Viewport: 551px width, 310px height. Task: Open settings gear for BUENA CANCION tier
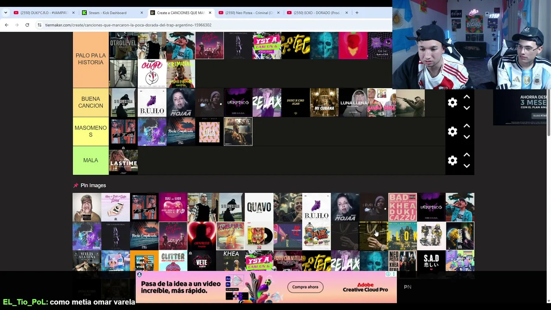[x=452, y=102]
